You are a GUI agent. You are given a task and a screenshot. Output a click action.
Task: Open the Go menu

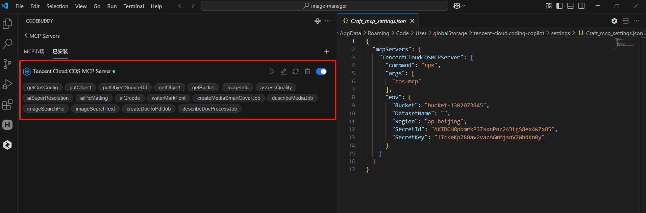97,6
